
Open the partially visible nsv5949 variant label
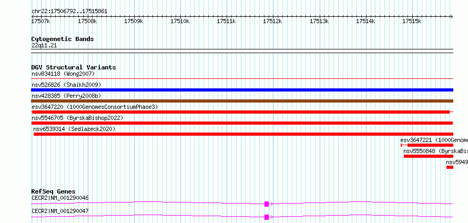pyautogui.click(x=457, y=162)
